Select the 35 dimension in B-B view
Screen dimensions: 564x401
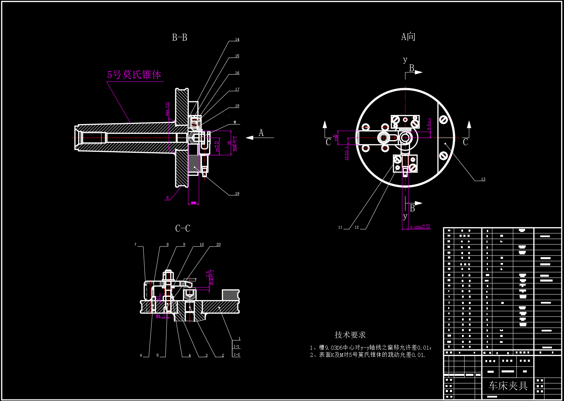230,143
